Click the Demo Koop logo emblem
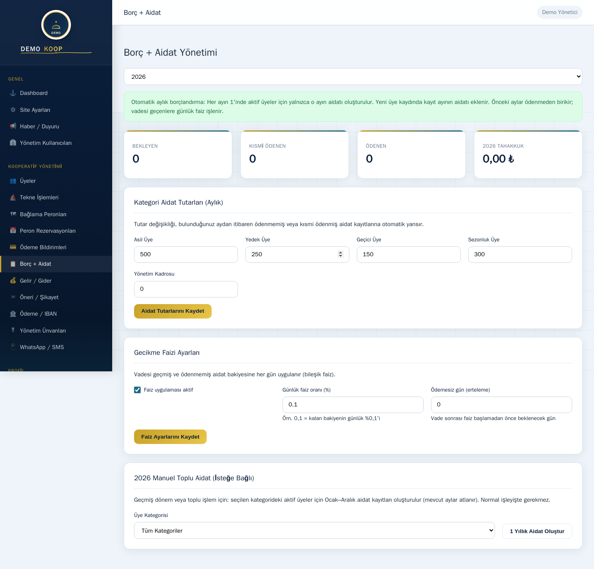Viewport: 594px width, 569px height. (x=56, y=25)
